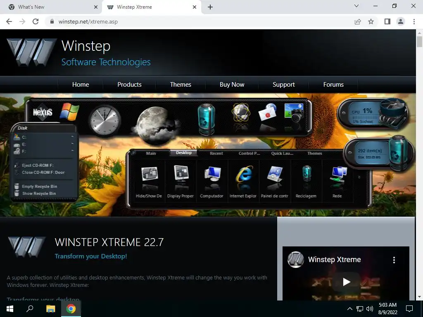The image size is (423, 317).
Task: Play the Winstep Xtreme video
Action: point(346,282)
